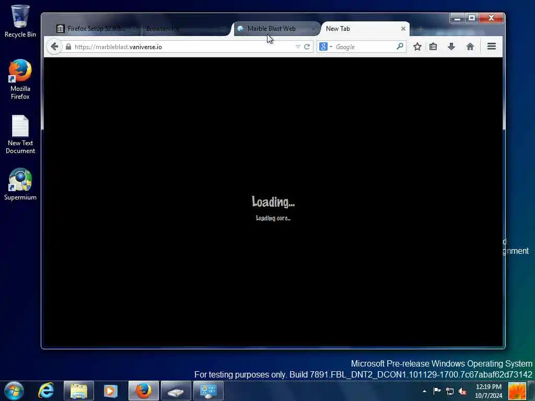
Task: Select the New Text Document file icon
Action: click(x=20, y=134)
